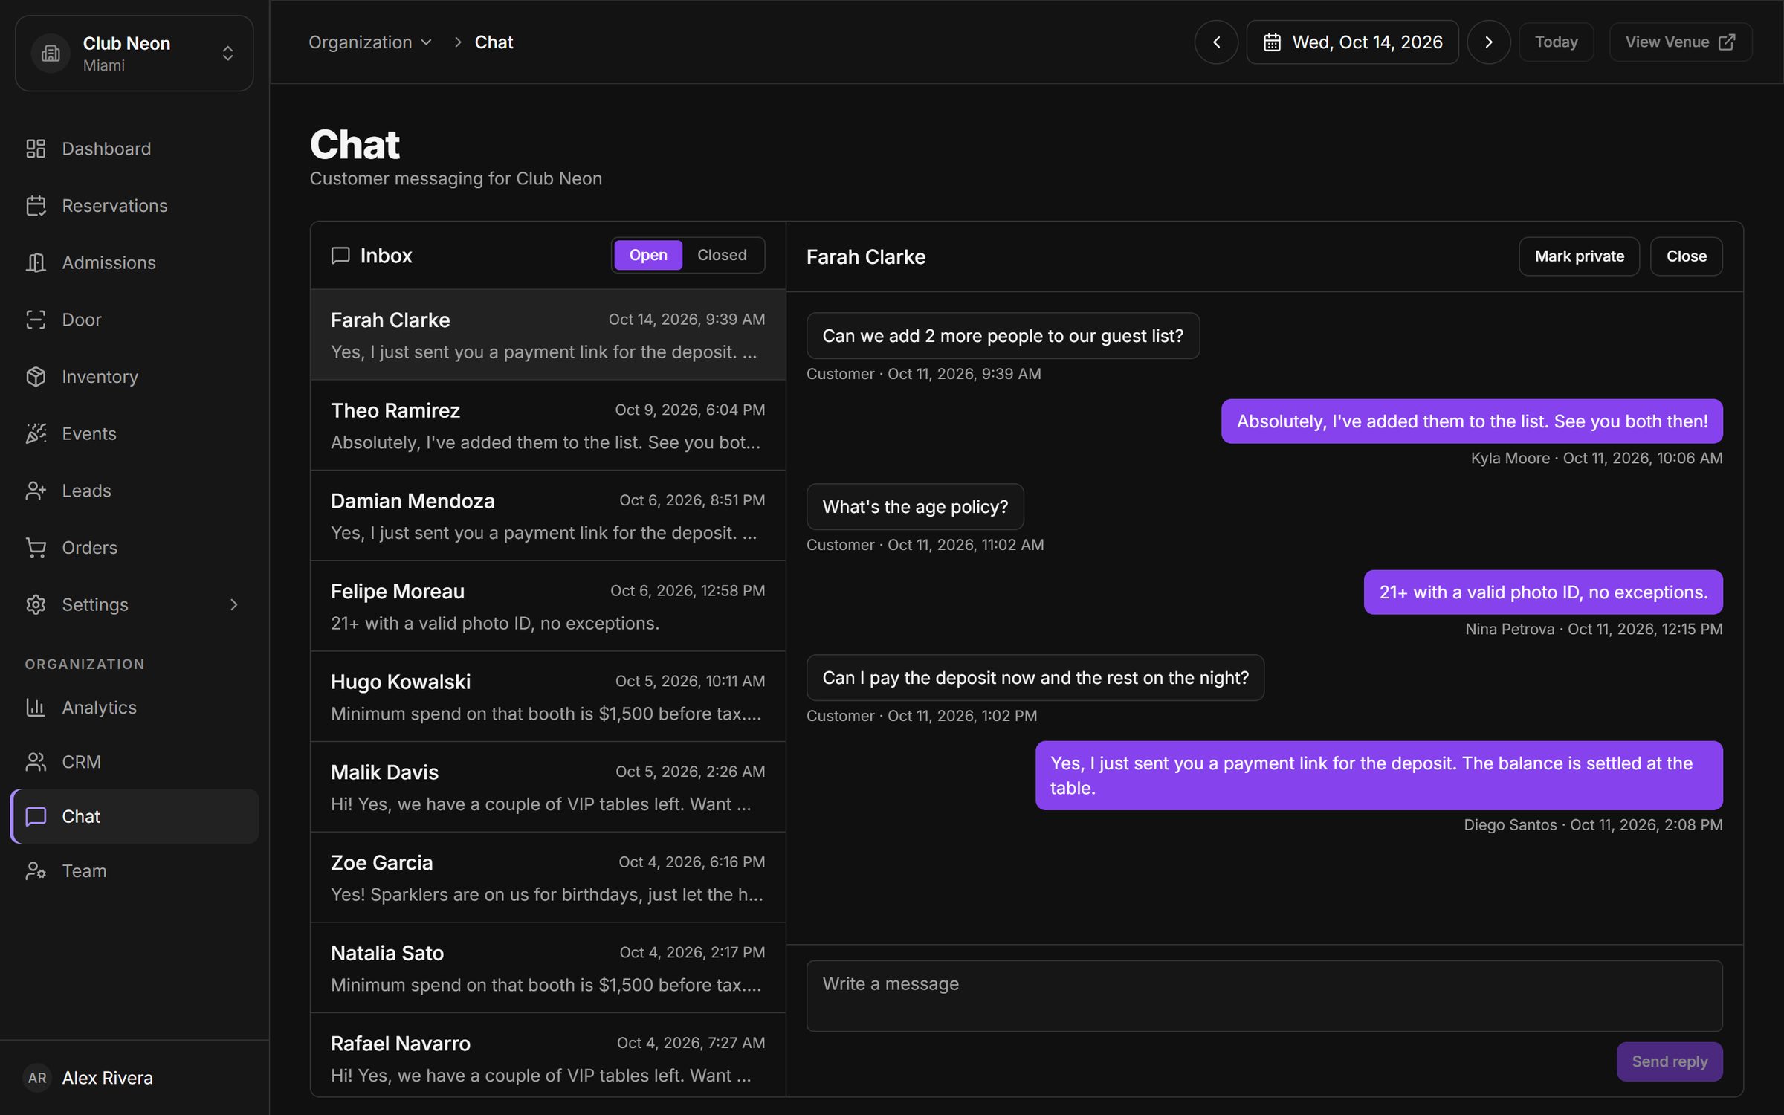The image size is (1784, 1115).
Task: Go to the next day arrow
Action: (x=1488, y=42)
